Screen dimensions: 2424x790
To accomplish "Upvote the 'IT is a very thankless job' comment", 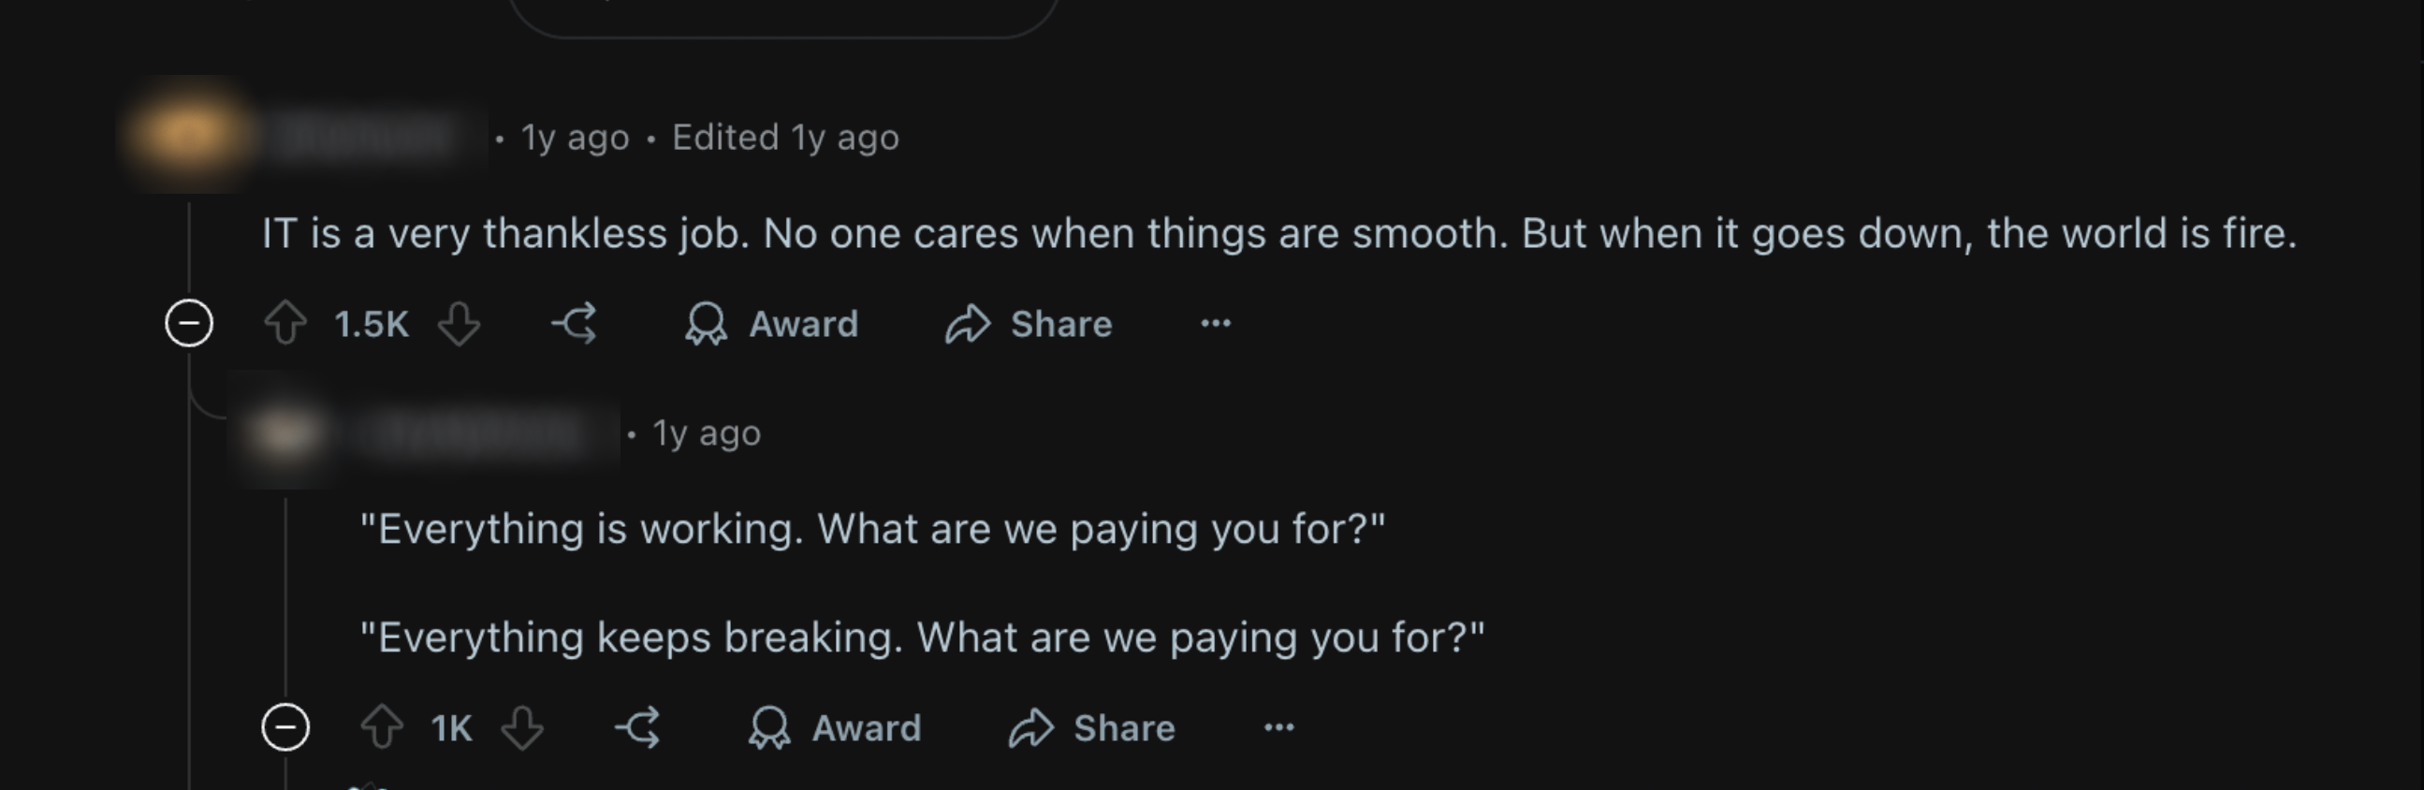I will pyautogui.click(x=285, y=324).
